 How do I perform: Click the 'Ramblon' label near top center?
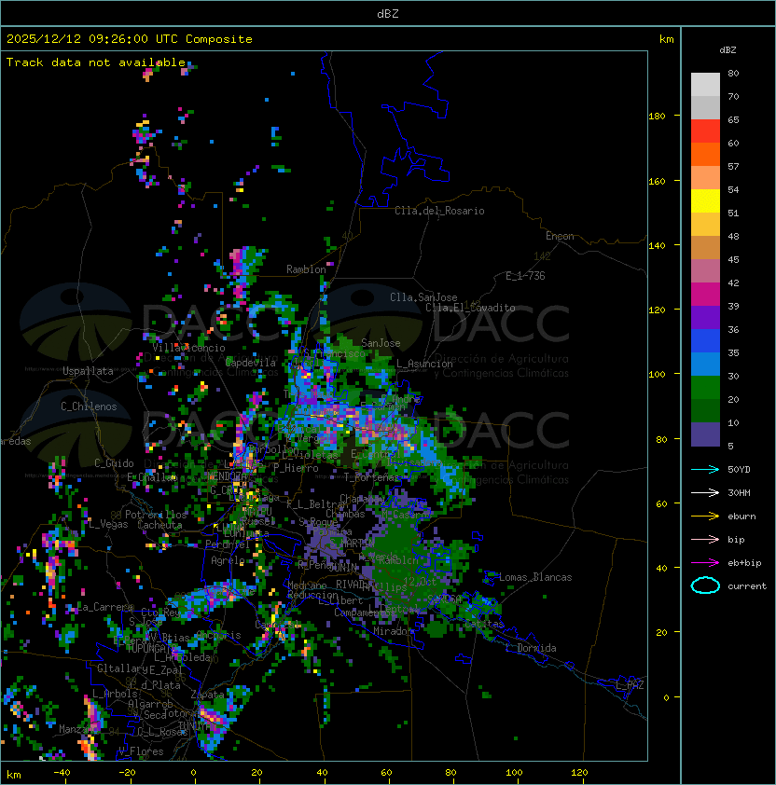(x=306, y=269)
